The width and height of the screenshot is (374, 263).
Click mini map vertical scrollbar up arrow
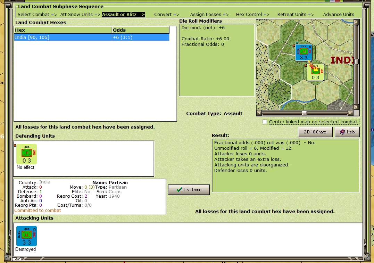coord(356,22)
